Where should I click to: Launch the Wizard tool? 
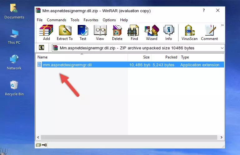[152, 32]
